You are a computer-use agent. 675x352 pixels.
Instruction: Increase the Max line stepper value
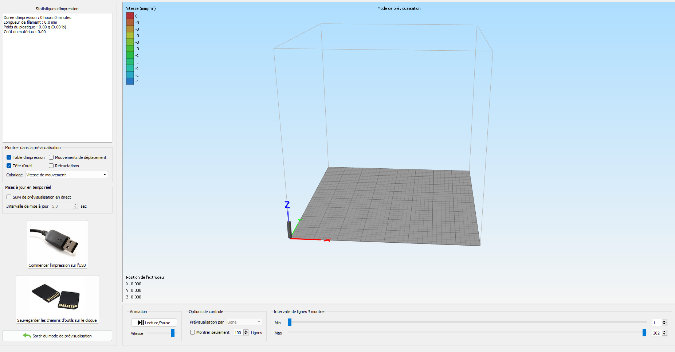click(x=664, y=332)
